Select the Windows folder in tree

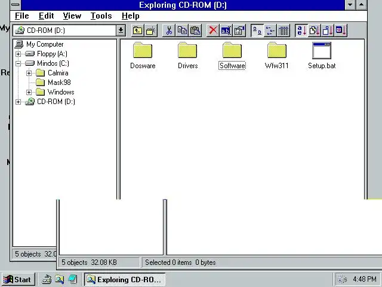(x=61, y=92)
